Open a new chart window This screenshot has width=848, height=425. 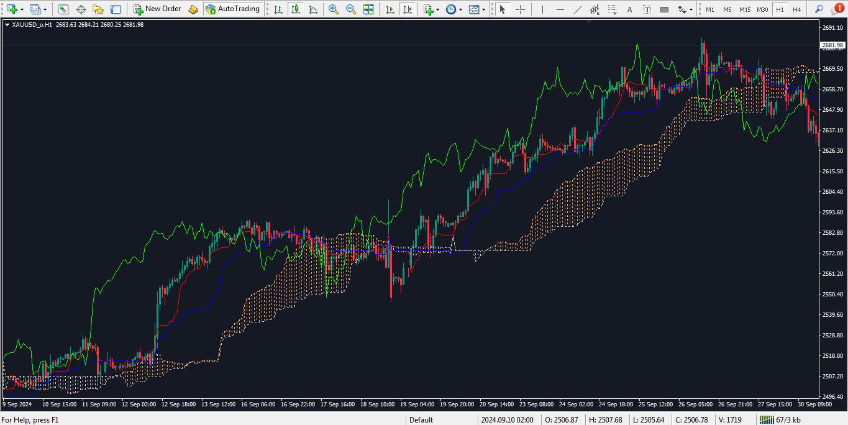[x=12, y=9]
